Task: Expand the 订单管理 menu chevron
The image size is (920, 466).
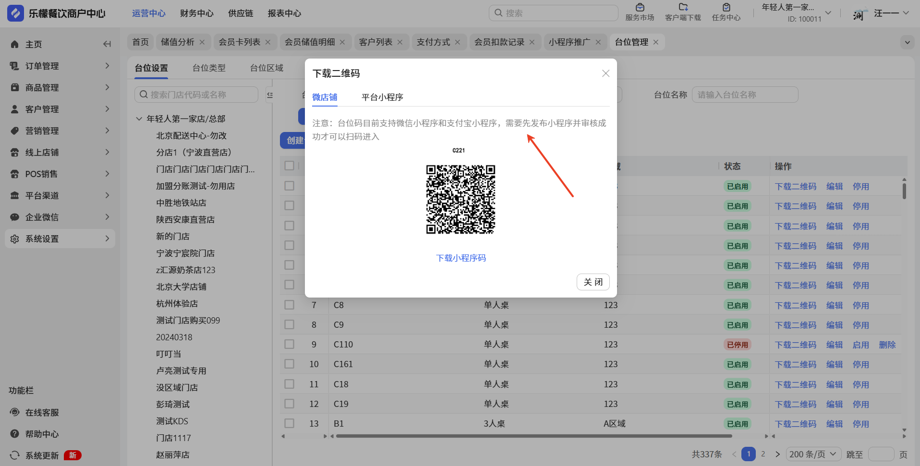Action: (x=107, y=66)
